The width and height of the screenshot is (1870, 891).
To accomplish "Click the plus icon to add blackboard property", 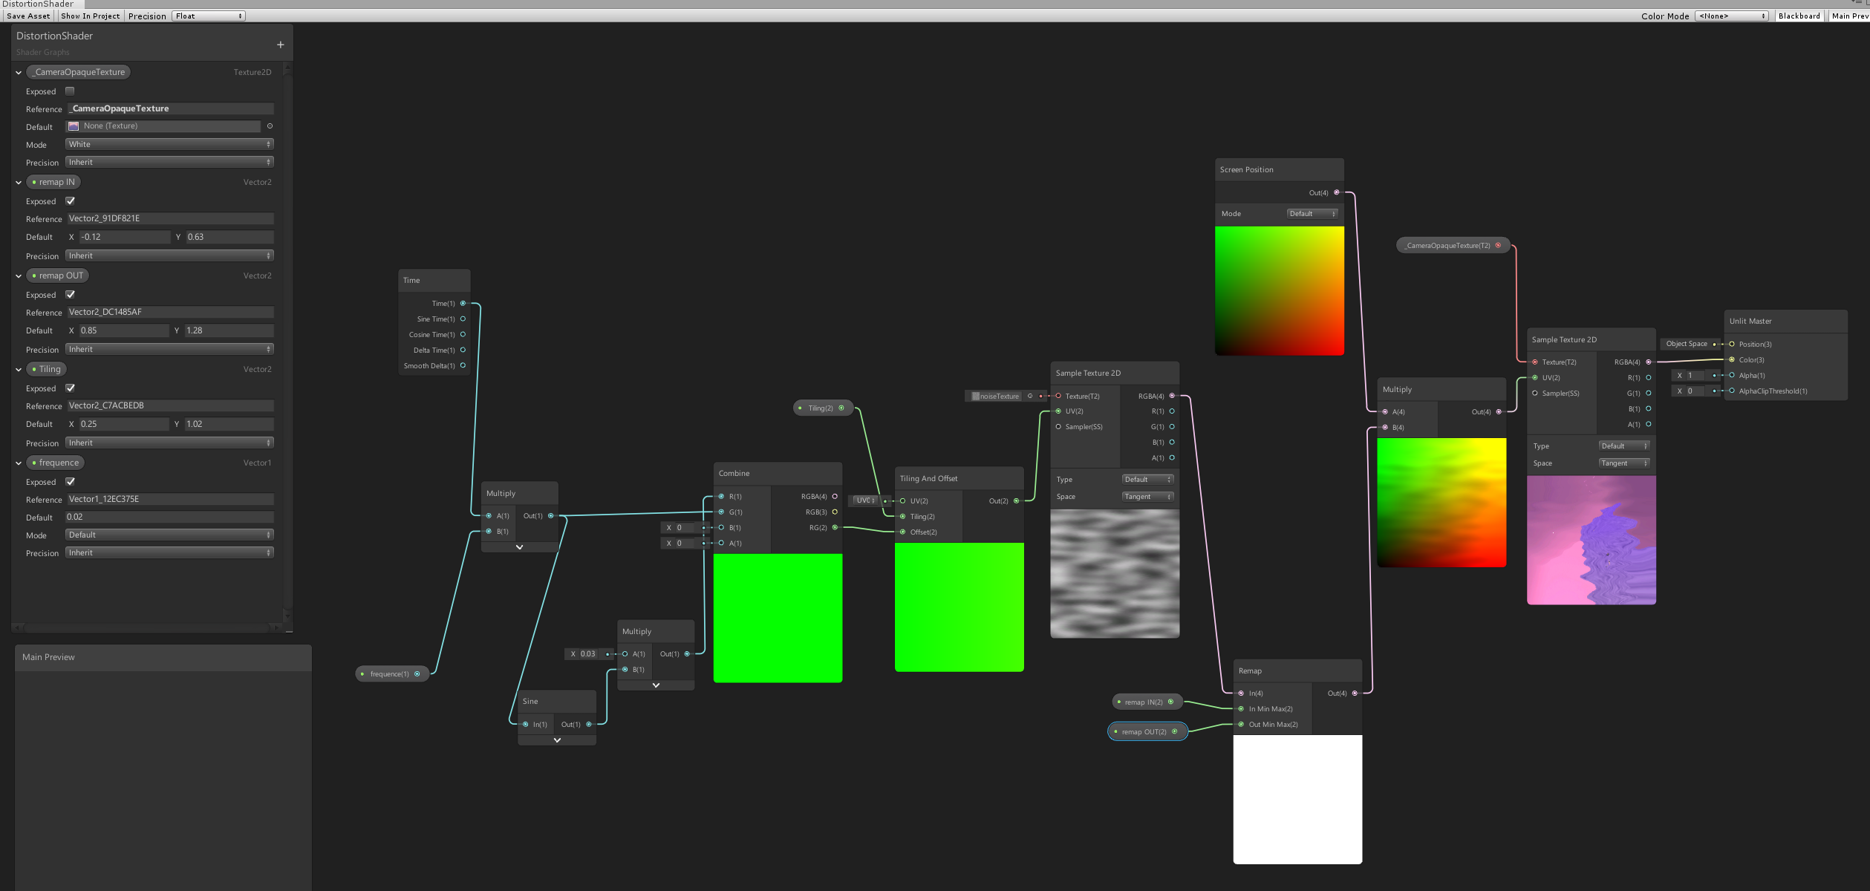I will (280, 45).
